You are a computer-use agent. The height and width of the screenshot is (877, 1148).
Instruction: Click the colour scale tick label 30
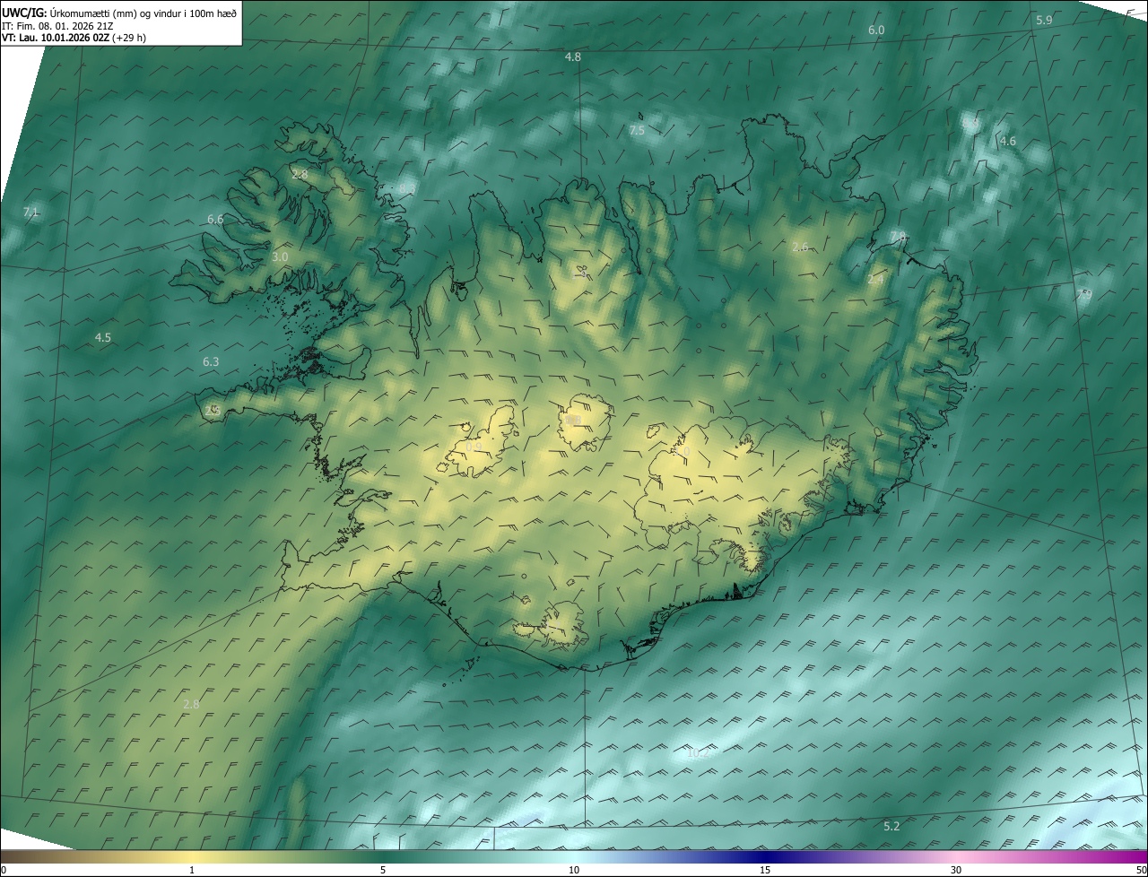[956, 871]
